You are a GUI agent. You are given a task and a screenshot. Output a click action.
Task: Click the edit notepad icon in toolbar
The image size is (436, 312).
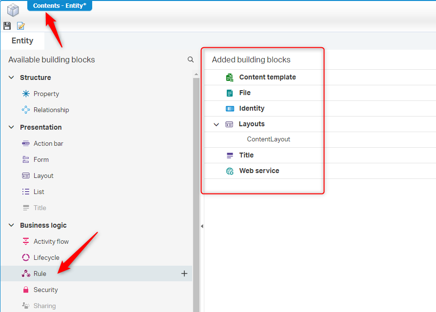point(21,26)
